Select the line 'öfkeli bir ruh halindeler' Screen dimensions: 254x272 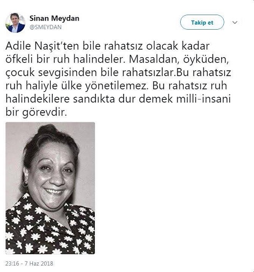(x=65, y=59)
